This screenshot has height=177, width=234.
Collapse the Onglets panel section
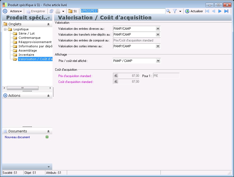click(48, 24)
